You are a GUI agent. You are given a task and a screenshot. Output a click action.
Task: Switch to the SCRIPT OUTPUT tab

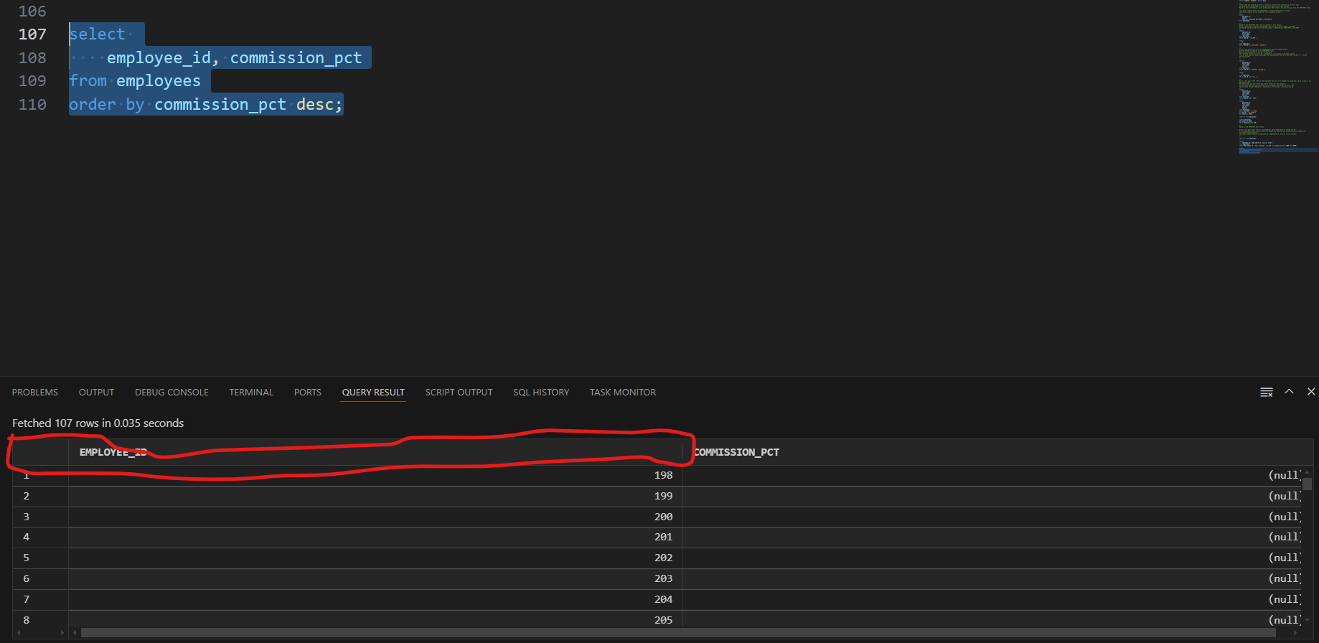click(x=459, y=393)
